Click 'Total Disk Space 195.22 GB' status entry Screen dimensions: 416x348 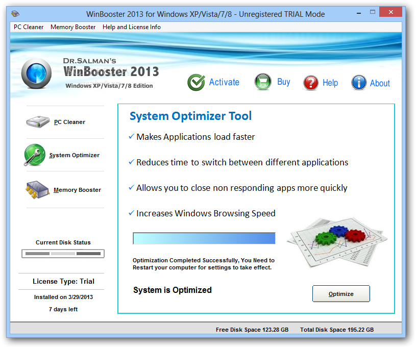pyautogui.click(x=337, y=330)
